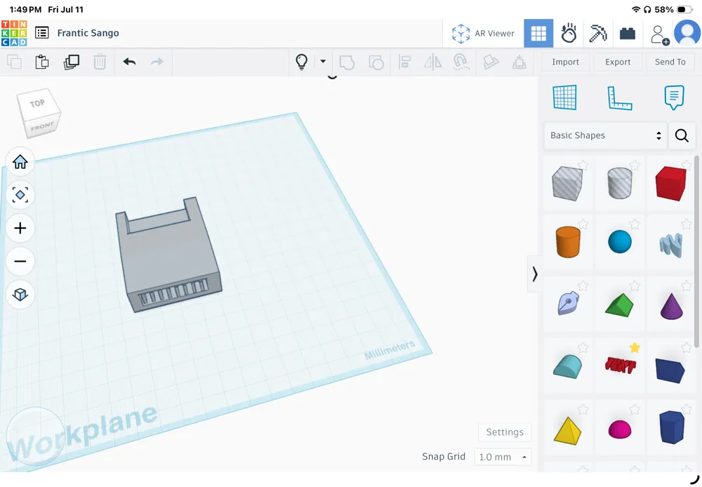Pick the red Box shape
Viewport: 702px width, 487px height.
670,183
